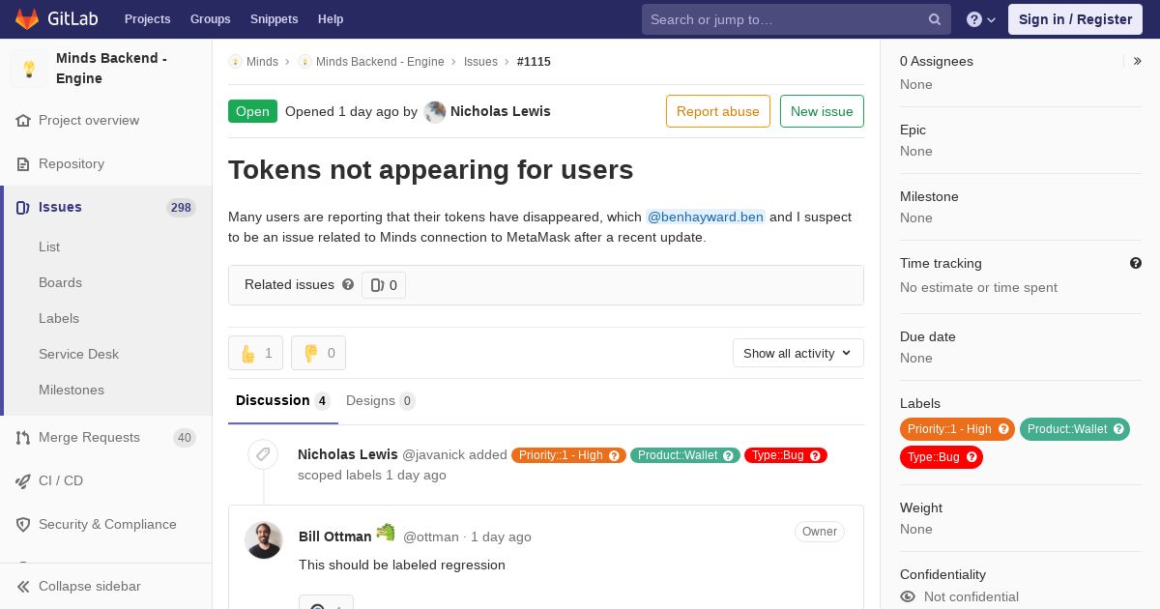Click the Issues sidebar icon

(23, 207)
